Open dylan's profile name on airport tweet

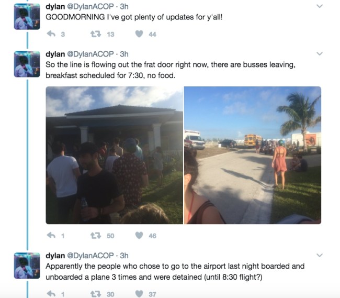coord(55,256)
